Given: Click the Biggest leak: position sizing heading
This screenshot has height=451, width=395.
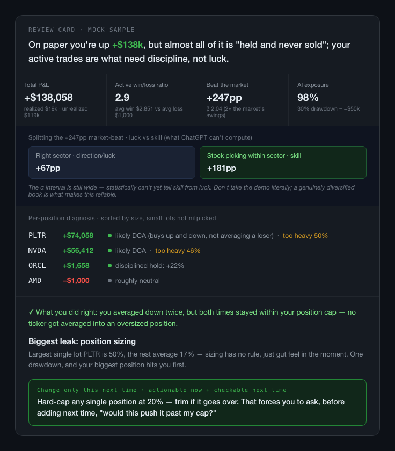Looking at the screenshot, I should point(82,341).
